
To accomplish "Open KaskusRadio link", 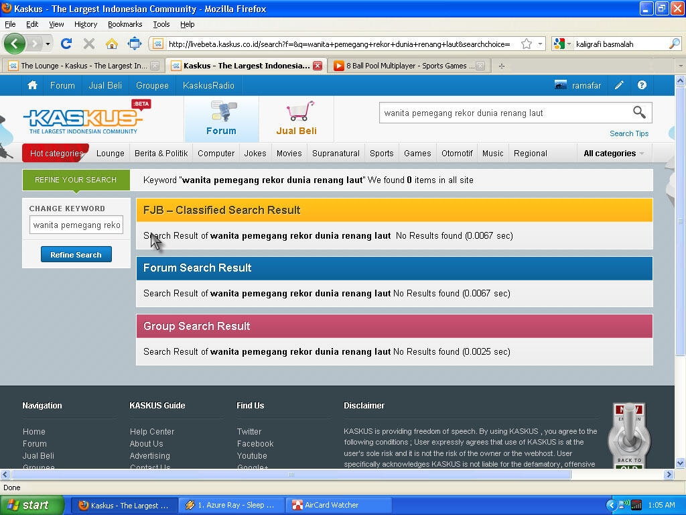I will pyautogui.click(x=208, y=85).
